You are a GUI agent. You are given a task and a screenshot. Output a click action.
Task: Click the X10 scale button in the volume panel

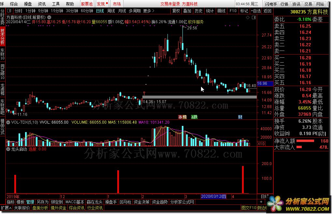261,144
